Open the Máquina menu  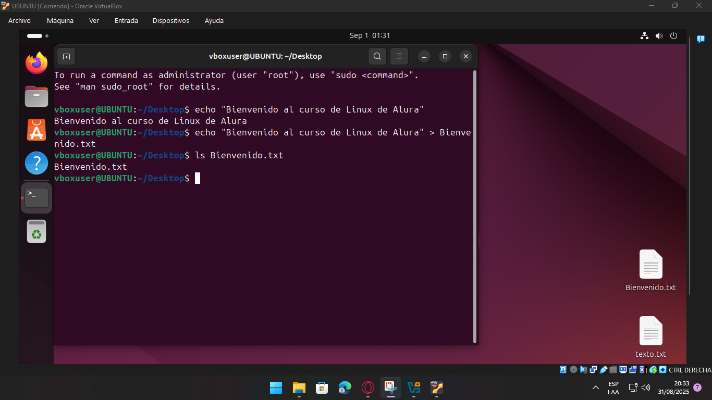(x=60, y=21)
